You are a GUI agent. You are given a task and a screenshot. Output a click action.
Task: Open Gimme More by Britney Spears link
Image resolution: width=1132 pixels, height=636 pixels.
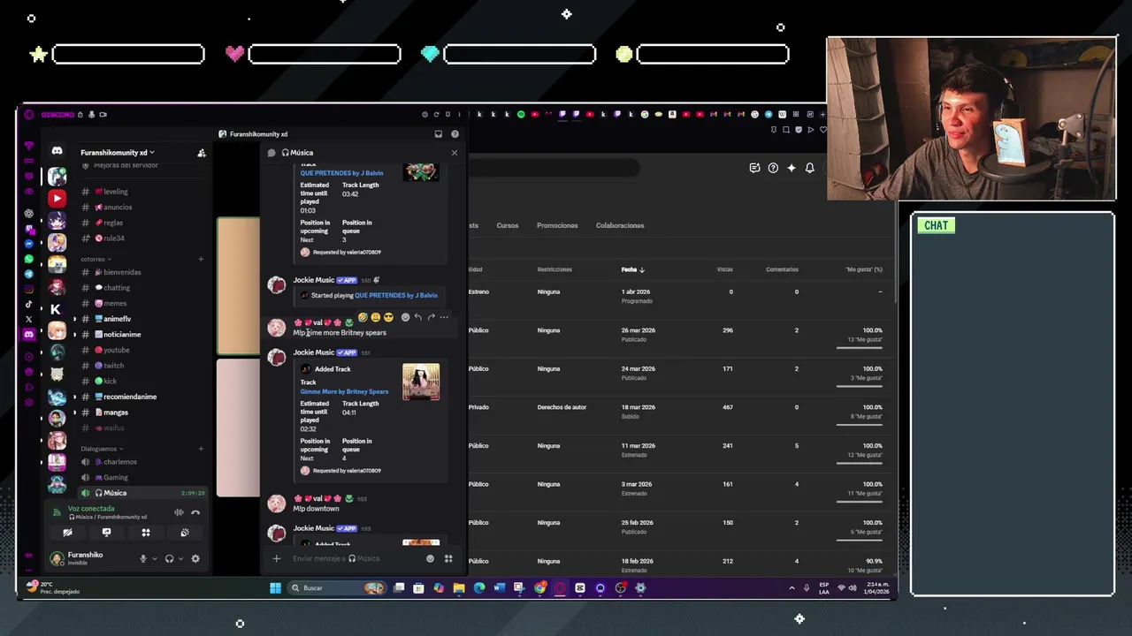tap(344, 391)
